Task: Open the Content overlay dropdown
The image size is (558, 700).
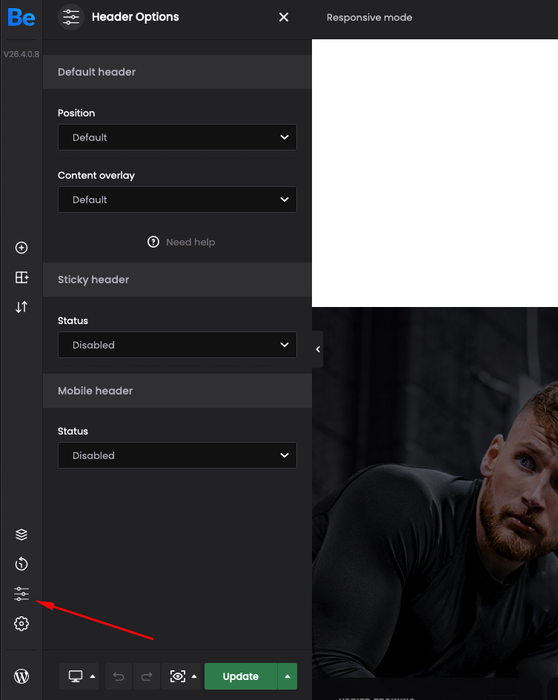Action: (x=177, y=199)
